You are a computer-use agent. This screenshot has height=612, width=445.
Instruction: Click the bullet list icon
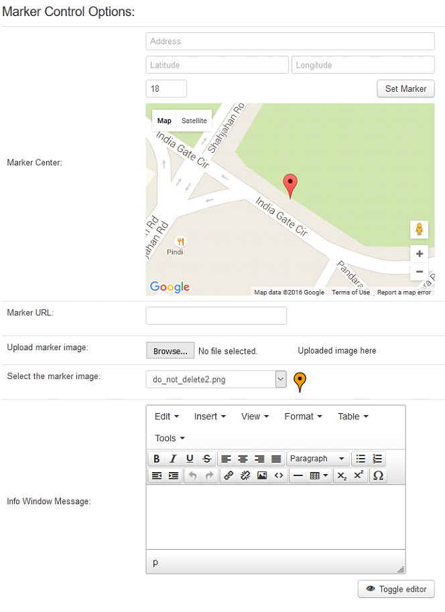[x=361, y=459]
